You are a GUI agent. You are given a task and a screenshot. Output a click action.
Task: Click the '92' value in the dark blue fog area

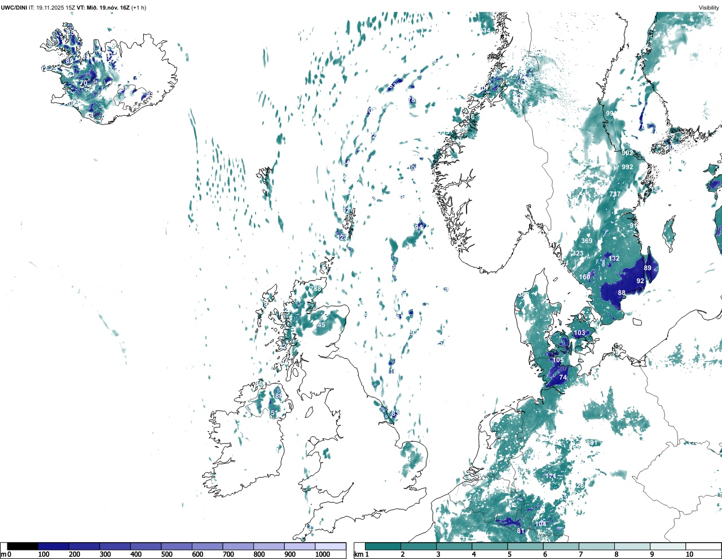coord(640,281)
